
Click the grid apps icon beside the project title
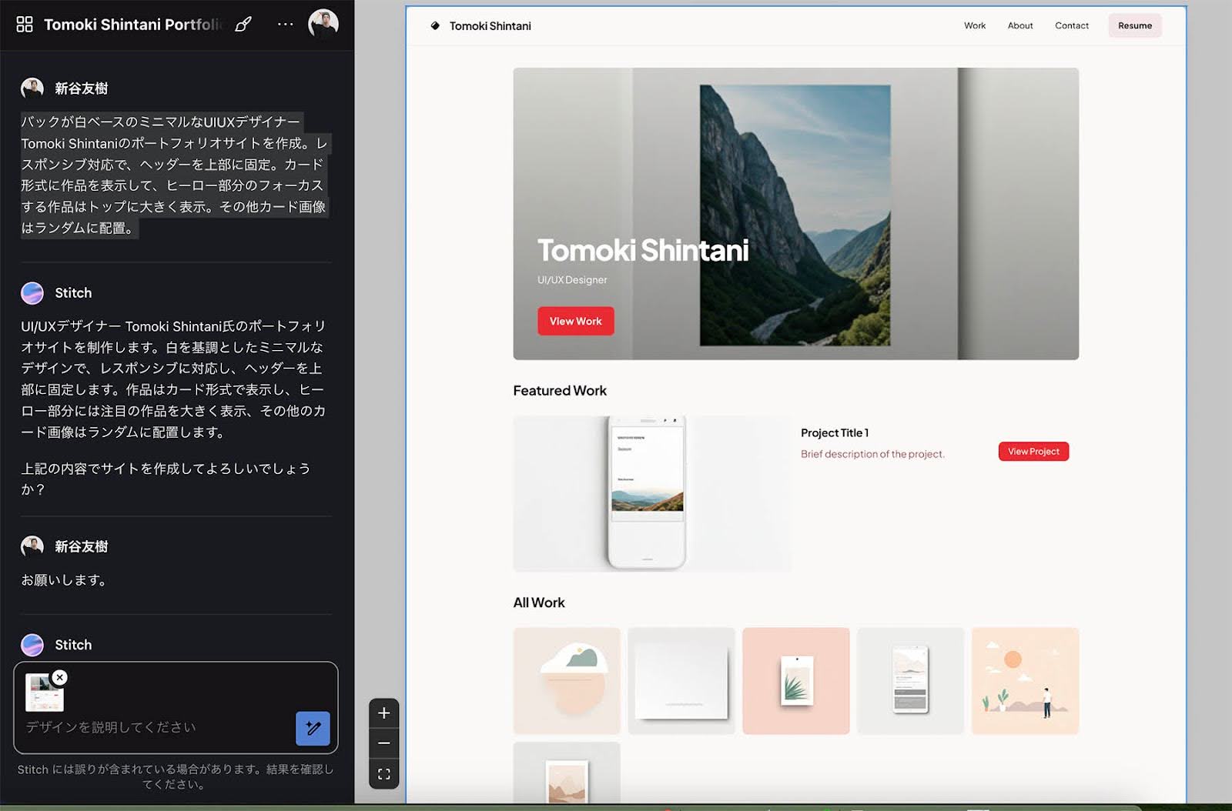coord(25,25)
